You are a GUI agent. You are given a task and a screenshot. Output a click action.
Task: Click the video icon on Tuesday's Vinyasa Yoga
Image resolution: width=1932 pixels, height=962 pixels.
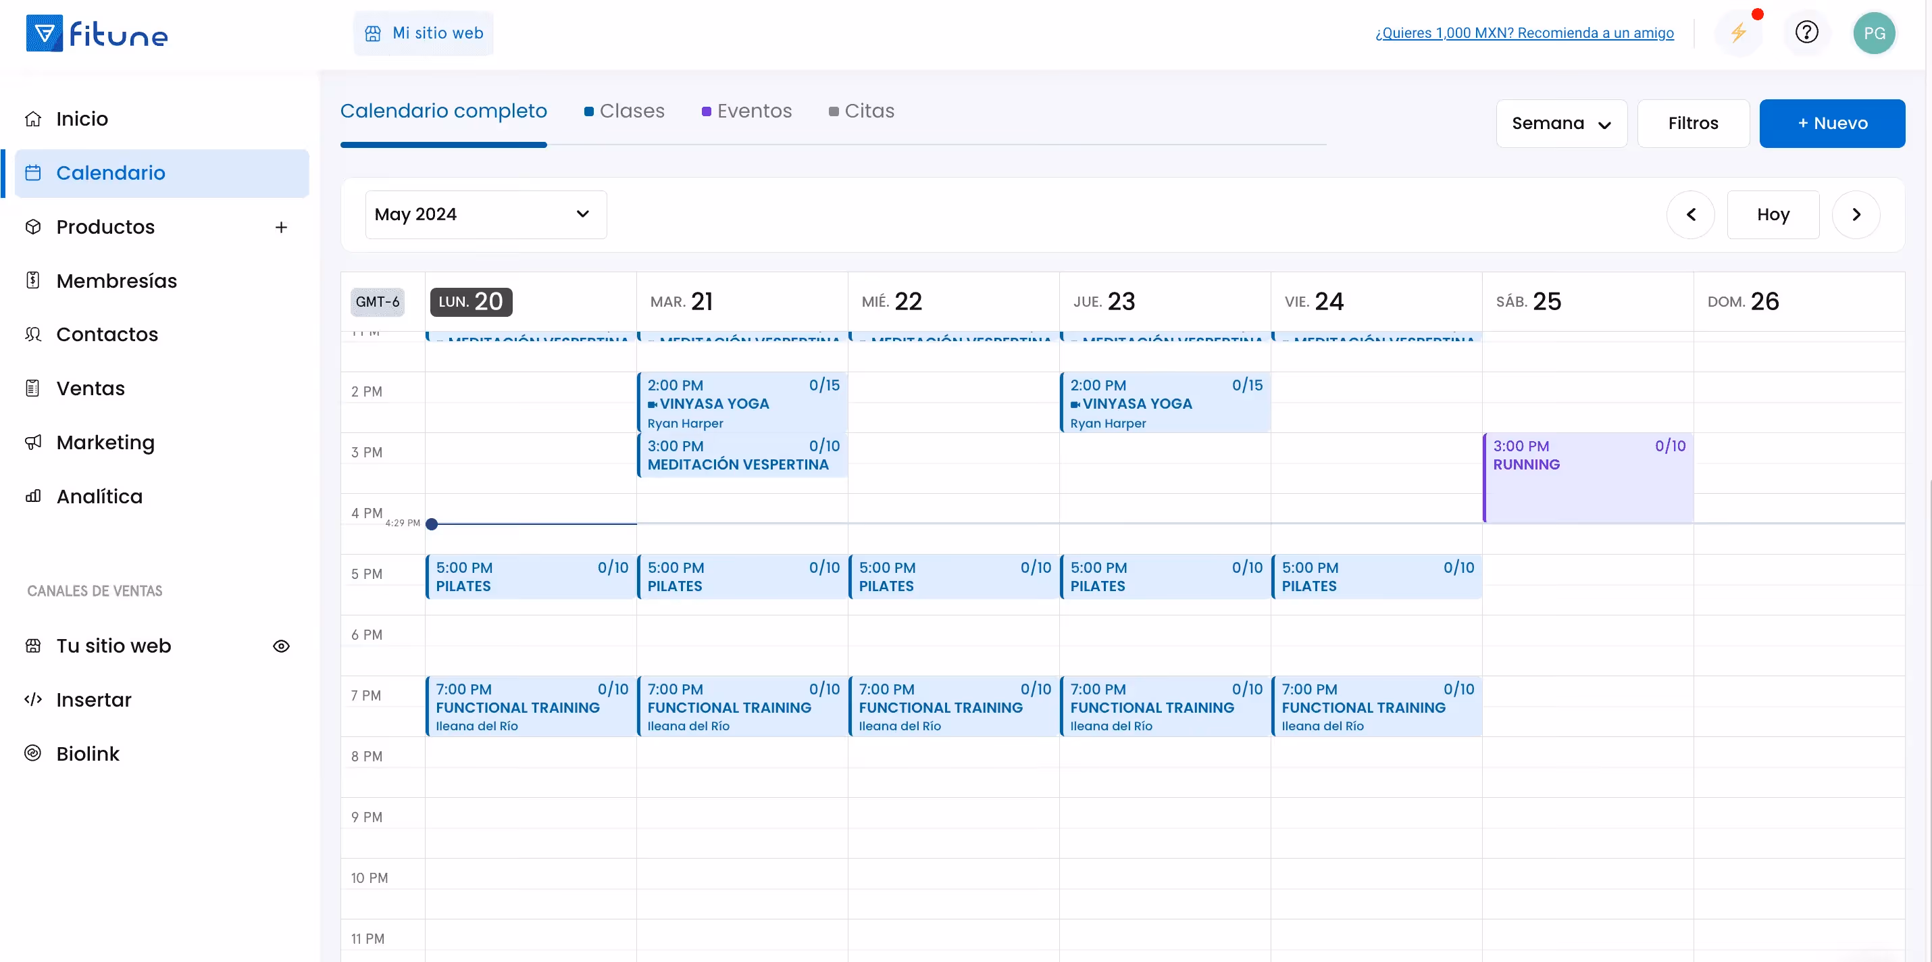coord(653,405)
